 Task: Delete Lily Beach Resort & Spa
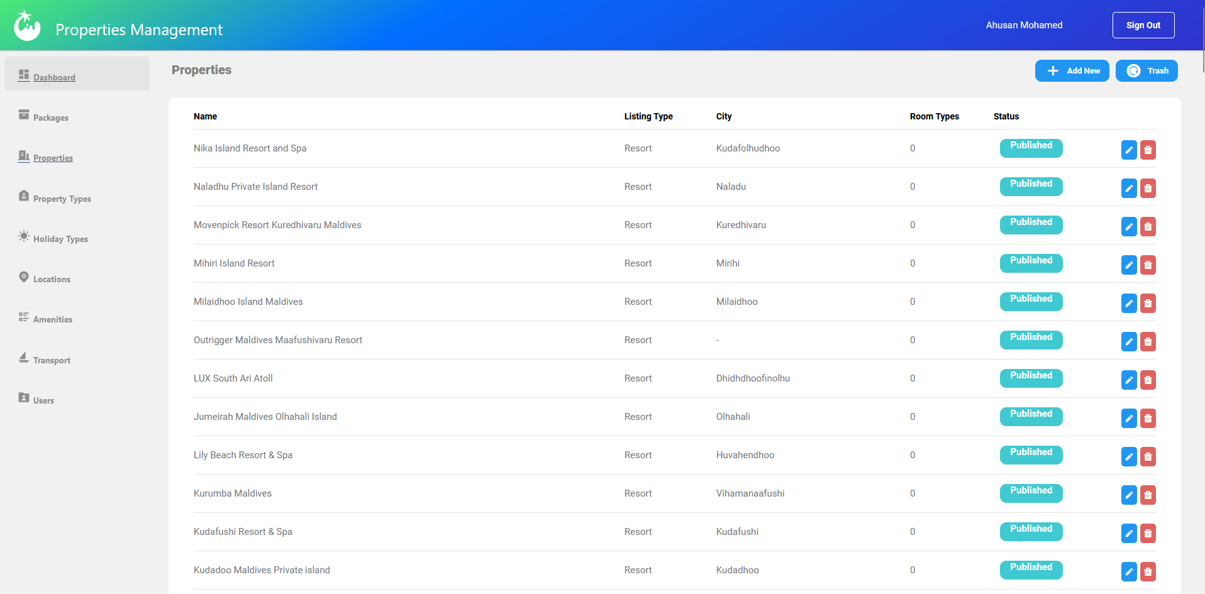pos(1148,456)
